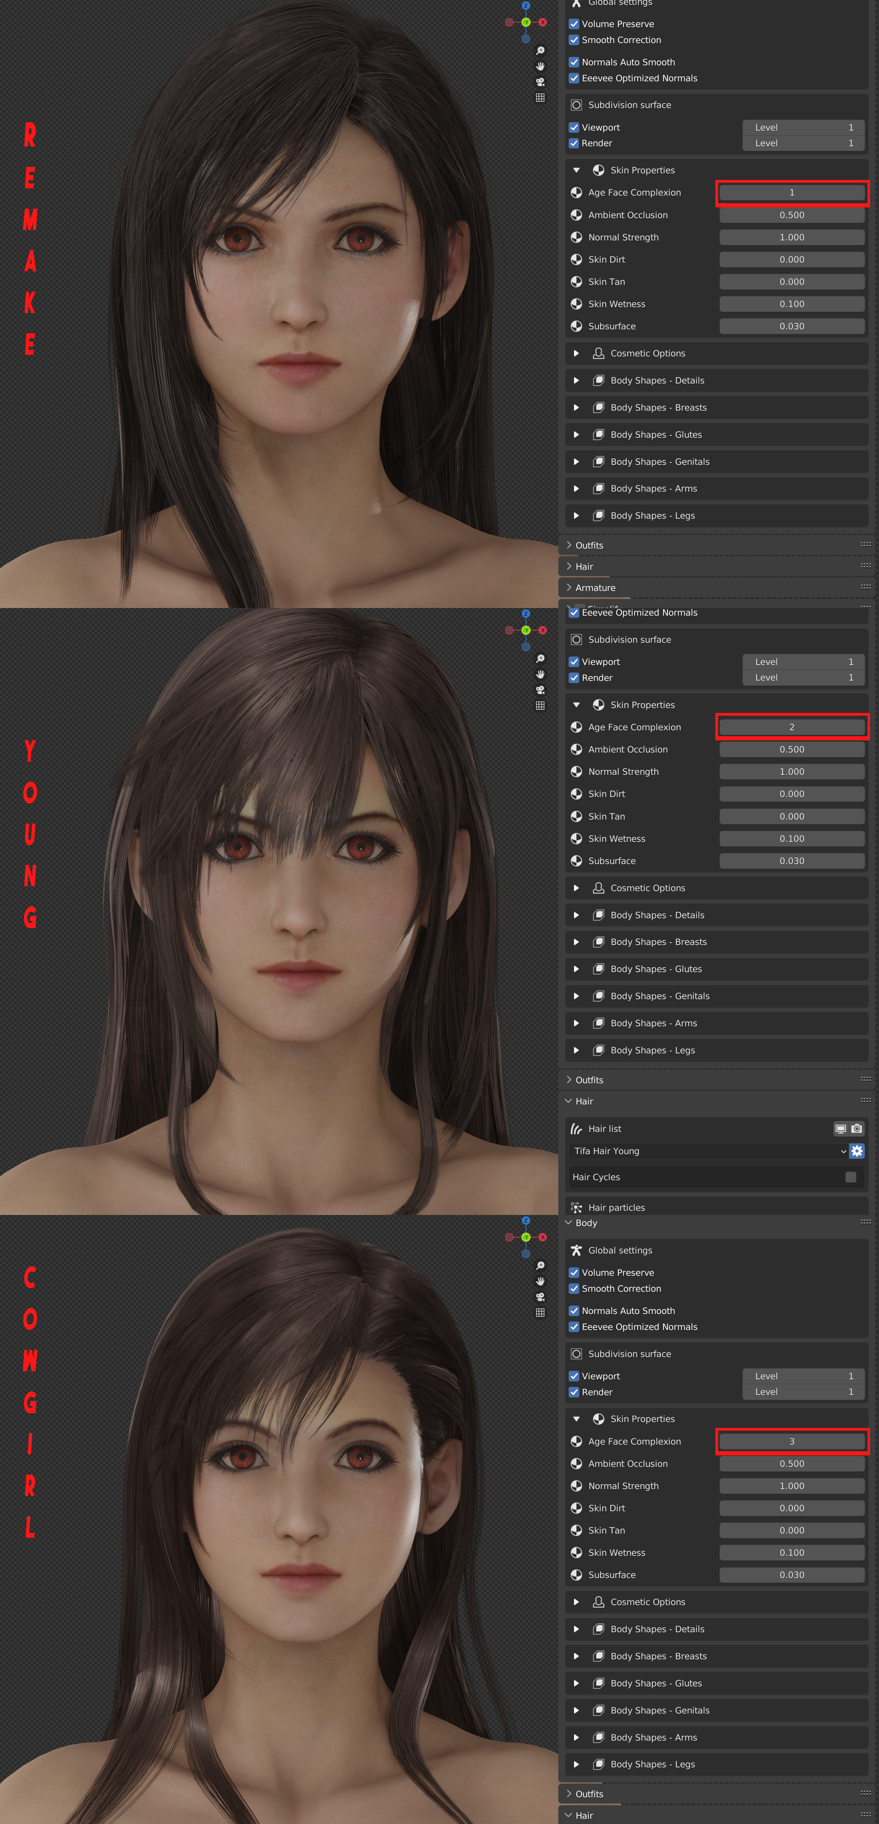Click the pan hand icon in YOUNG viewport
The image size is (879, 1824).
[541, 674]
